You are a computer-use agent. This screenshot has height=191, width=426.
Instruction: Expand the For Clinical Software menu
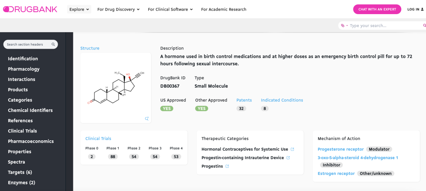tap(170, 9)
